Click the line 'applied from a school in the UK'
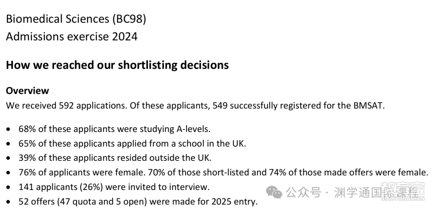Image resolution: width=433 pixels, height=210 pixels. [132, 144]
